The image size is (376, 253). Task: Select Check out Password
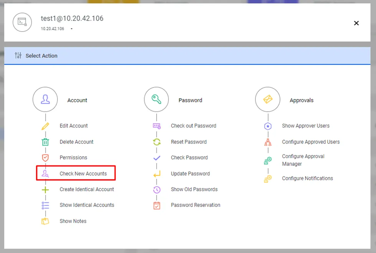tap(193, 126)
